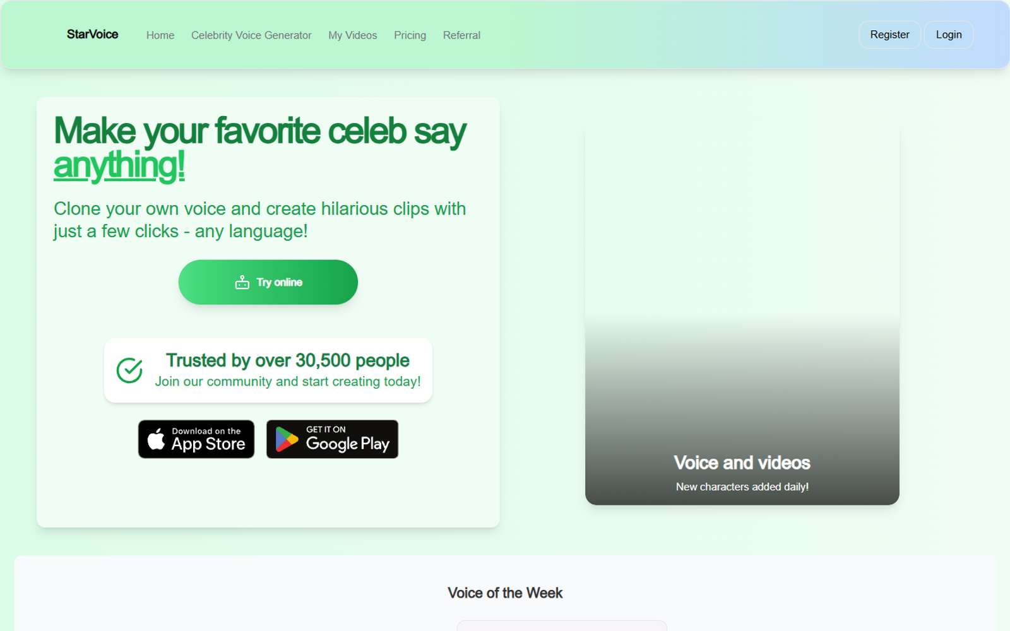
Task: Open the Get it on Google Play badge
Action: (x=332, y=439)
